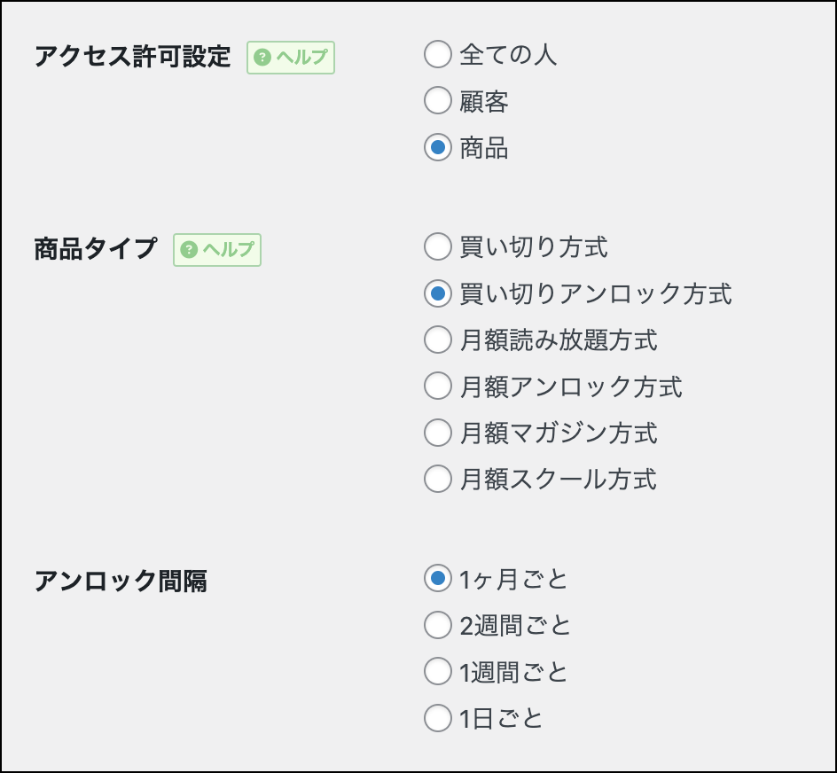Click the アンロック間隔 section label

[x=120, y=582]
